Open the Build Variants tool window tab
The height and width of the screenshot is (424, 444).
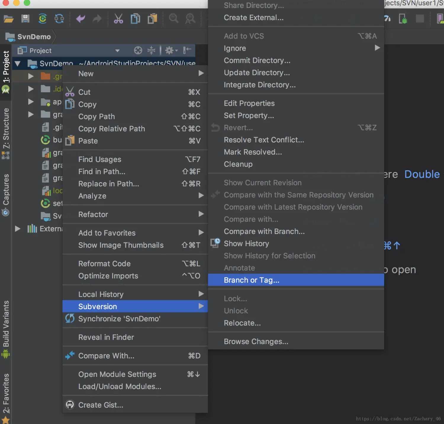6,329
